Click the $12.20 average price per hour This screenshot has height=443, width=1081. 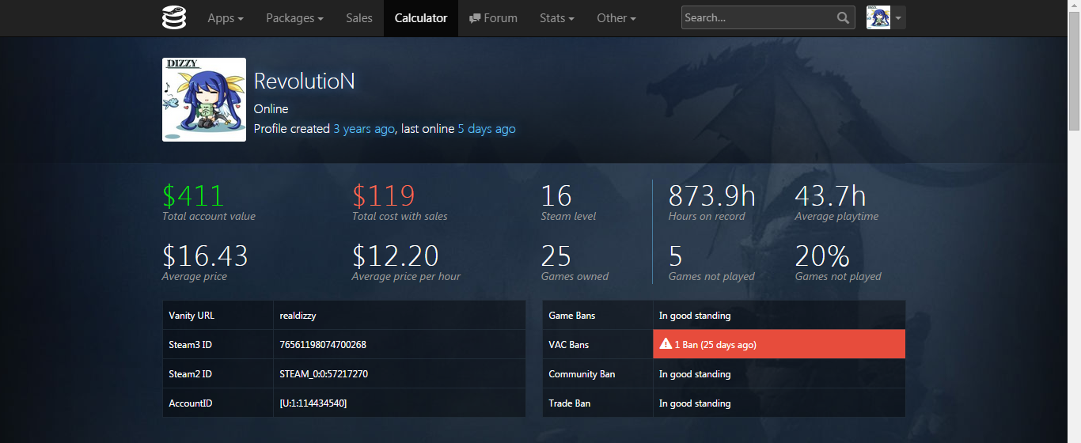coord(395,256)
